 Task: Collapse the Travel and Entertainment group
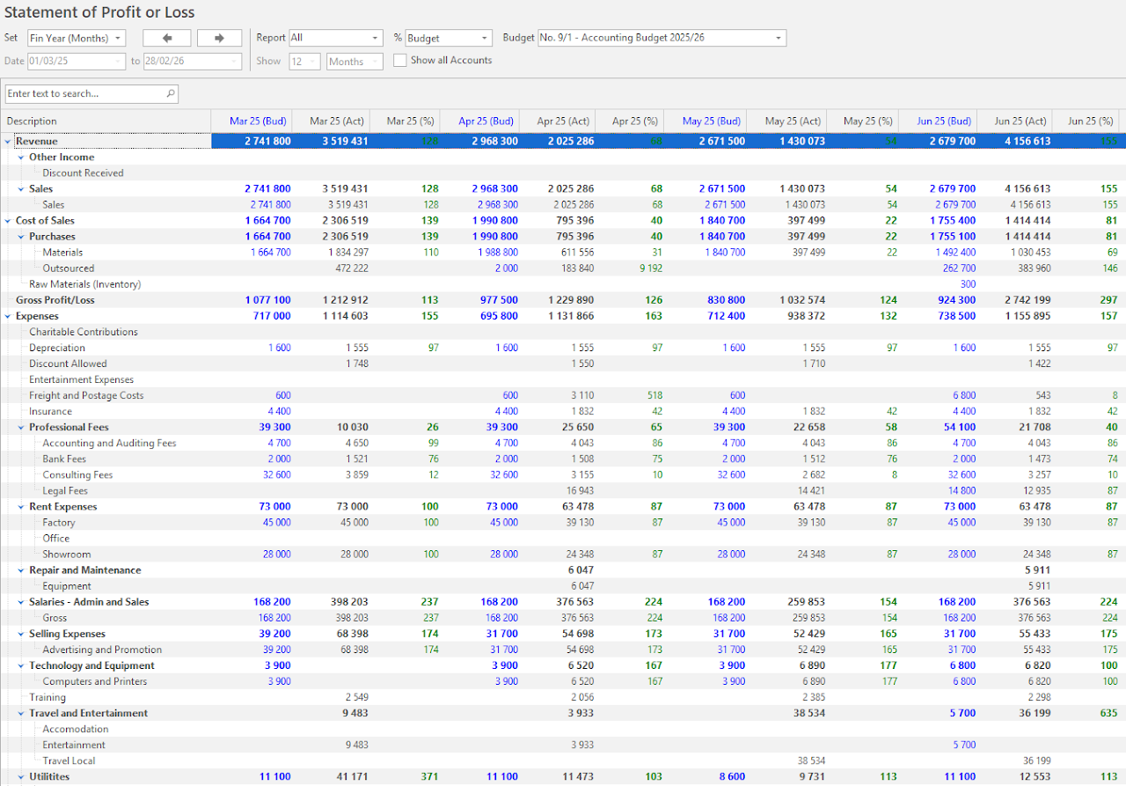[21, 713]
